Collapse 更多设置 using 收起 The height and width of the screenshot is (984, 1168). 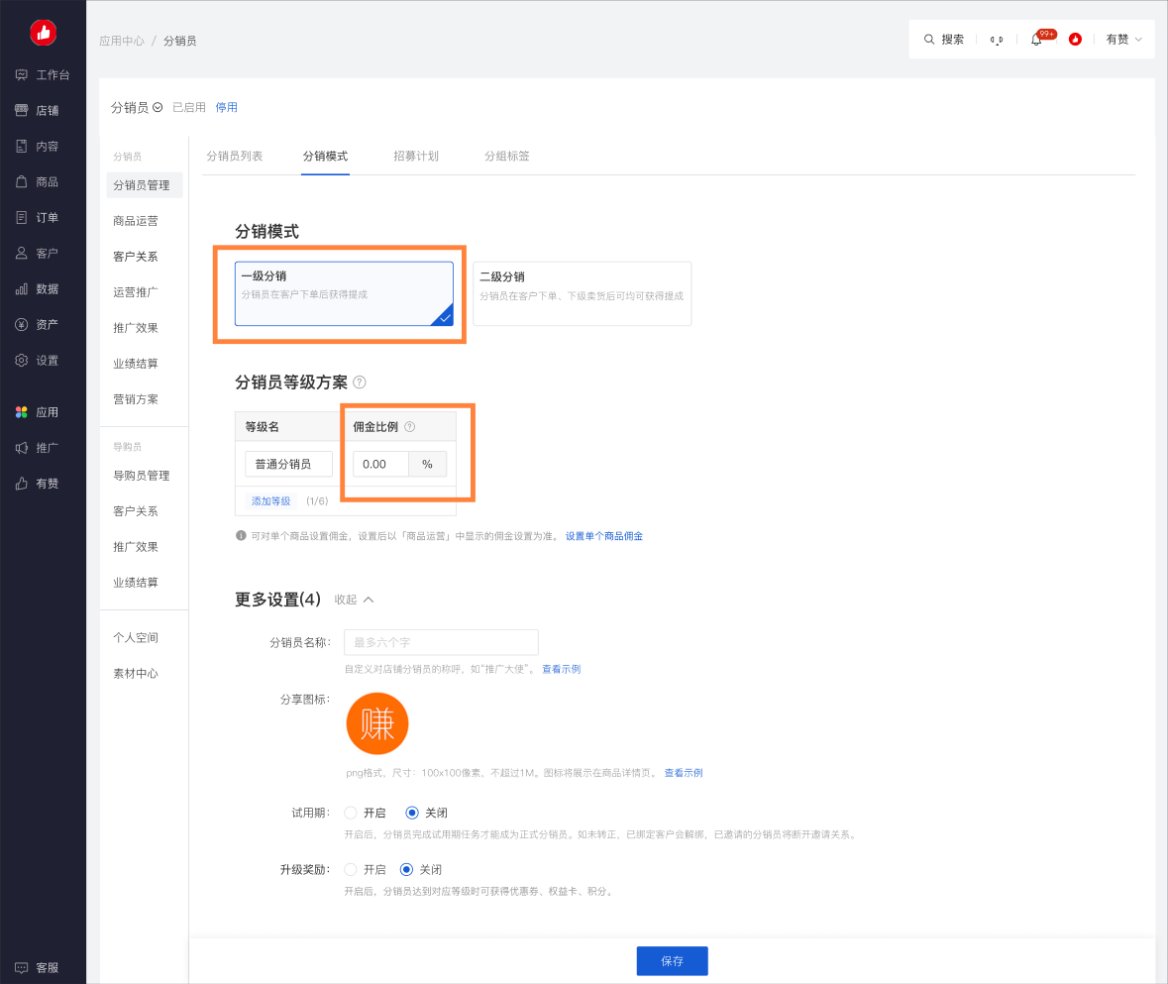(x=354, y=600)
